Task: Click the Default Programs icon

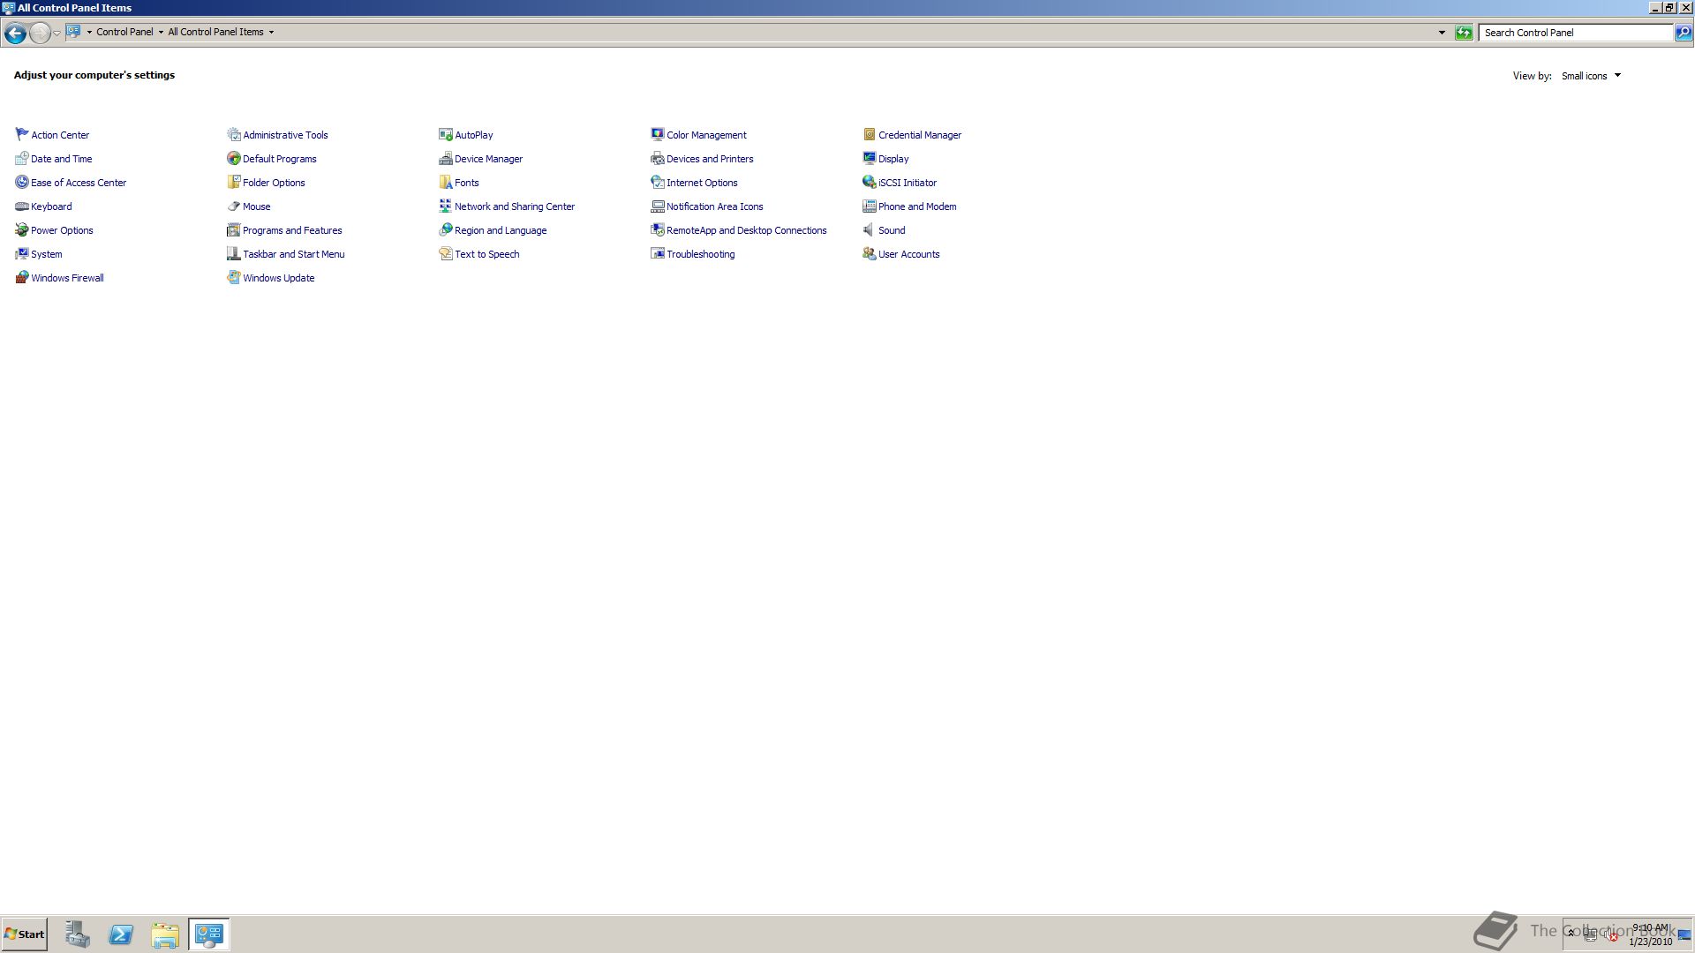Action: pos(234,158)
